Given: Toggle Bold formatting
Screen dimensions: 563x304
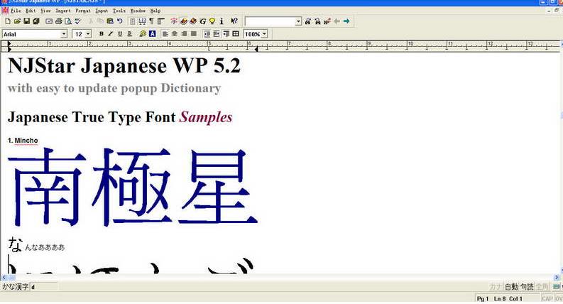Looking at the screenshot, I should click(x=102, y=34).
